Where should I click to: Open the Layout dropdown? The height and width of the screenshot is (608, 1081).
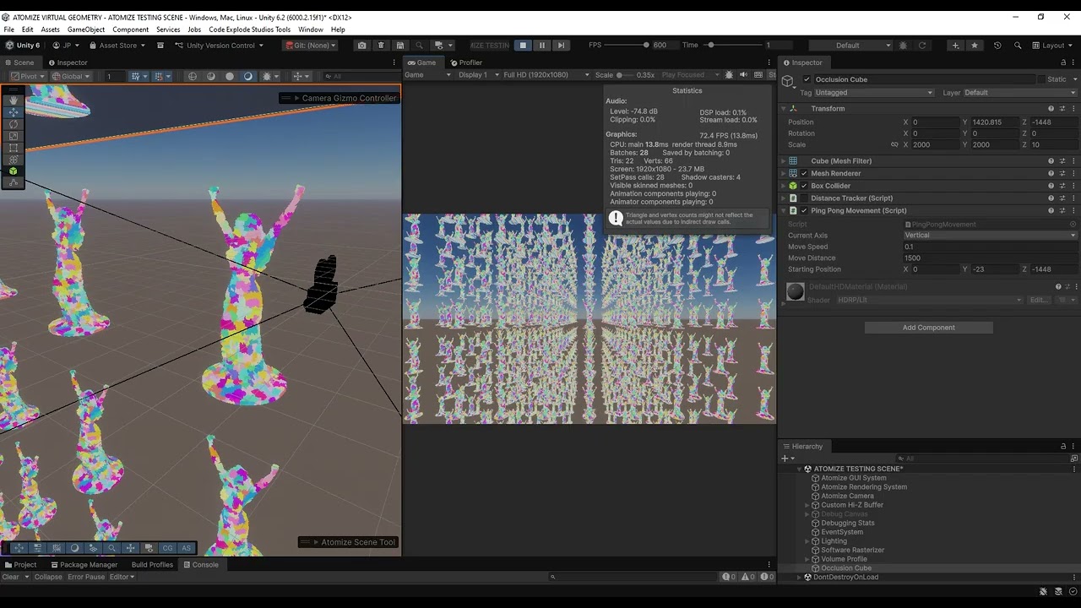coord(1054,46)
